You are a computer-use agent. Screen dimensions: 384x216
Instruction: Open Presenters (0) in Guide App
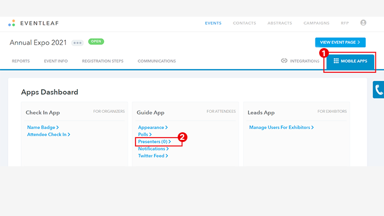pos(154,141)
